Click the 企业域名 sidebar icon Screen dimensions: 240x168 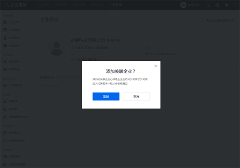coord(5,45)
